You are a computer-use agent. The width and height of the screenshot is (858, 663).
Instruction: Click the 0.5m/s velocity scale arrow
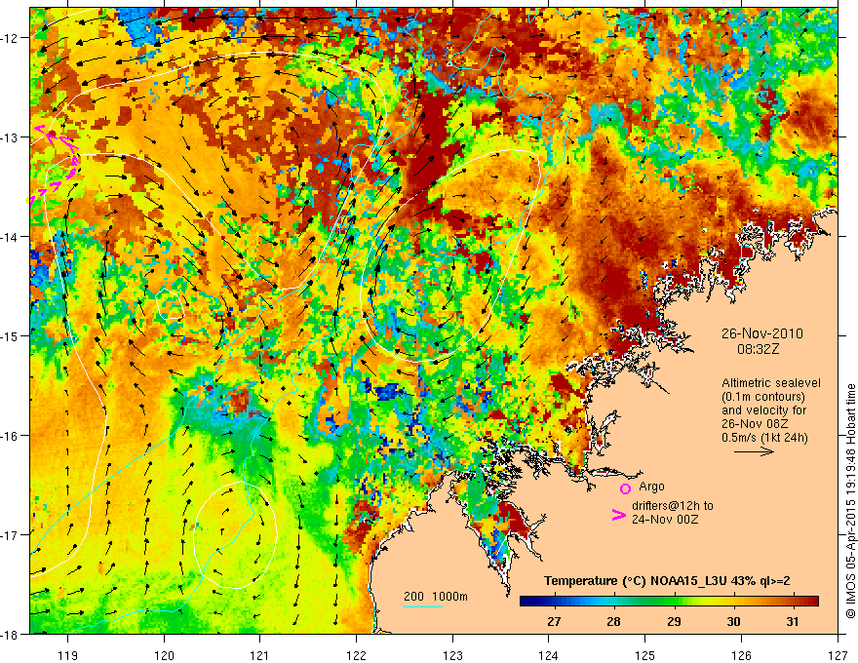pos(754,451)
